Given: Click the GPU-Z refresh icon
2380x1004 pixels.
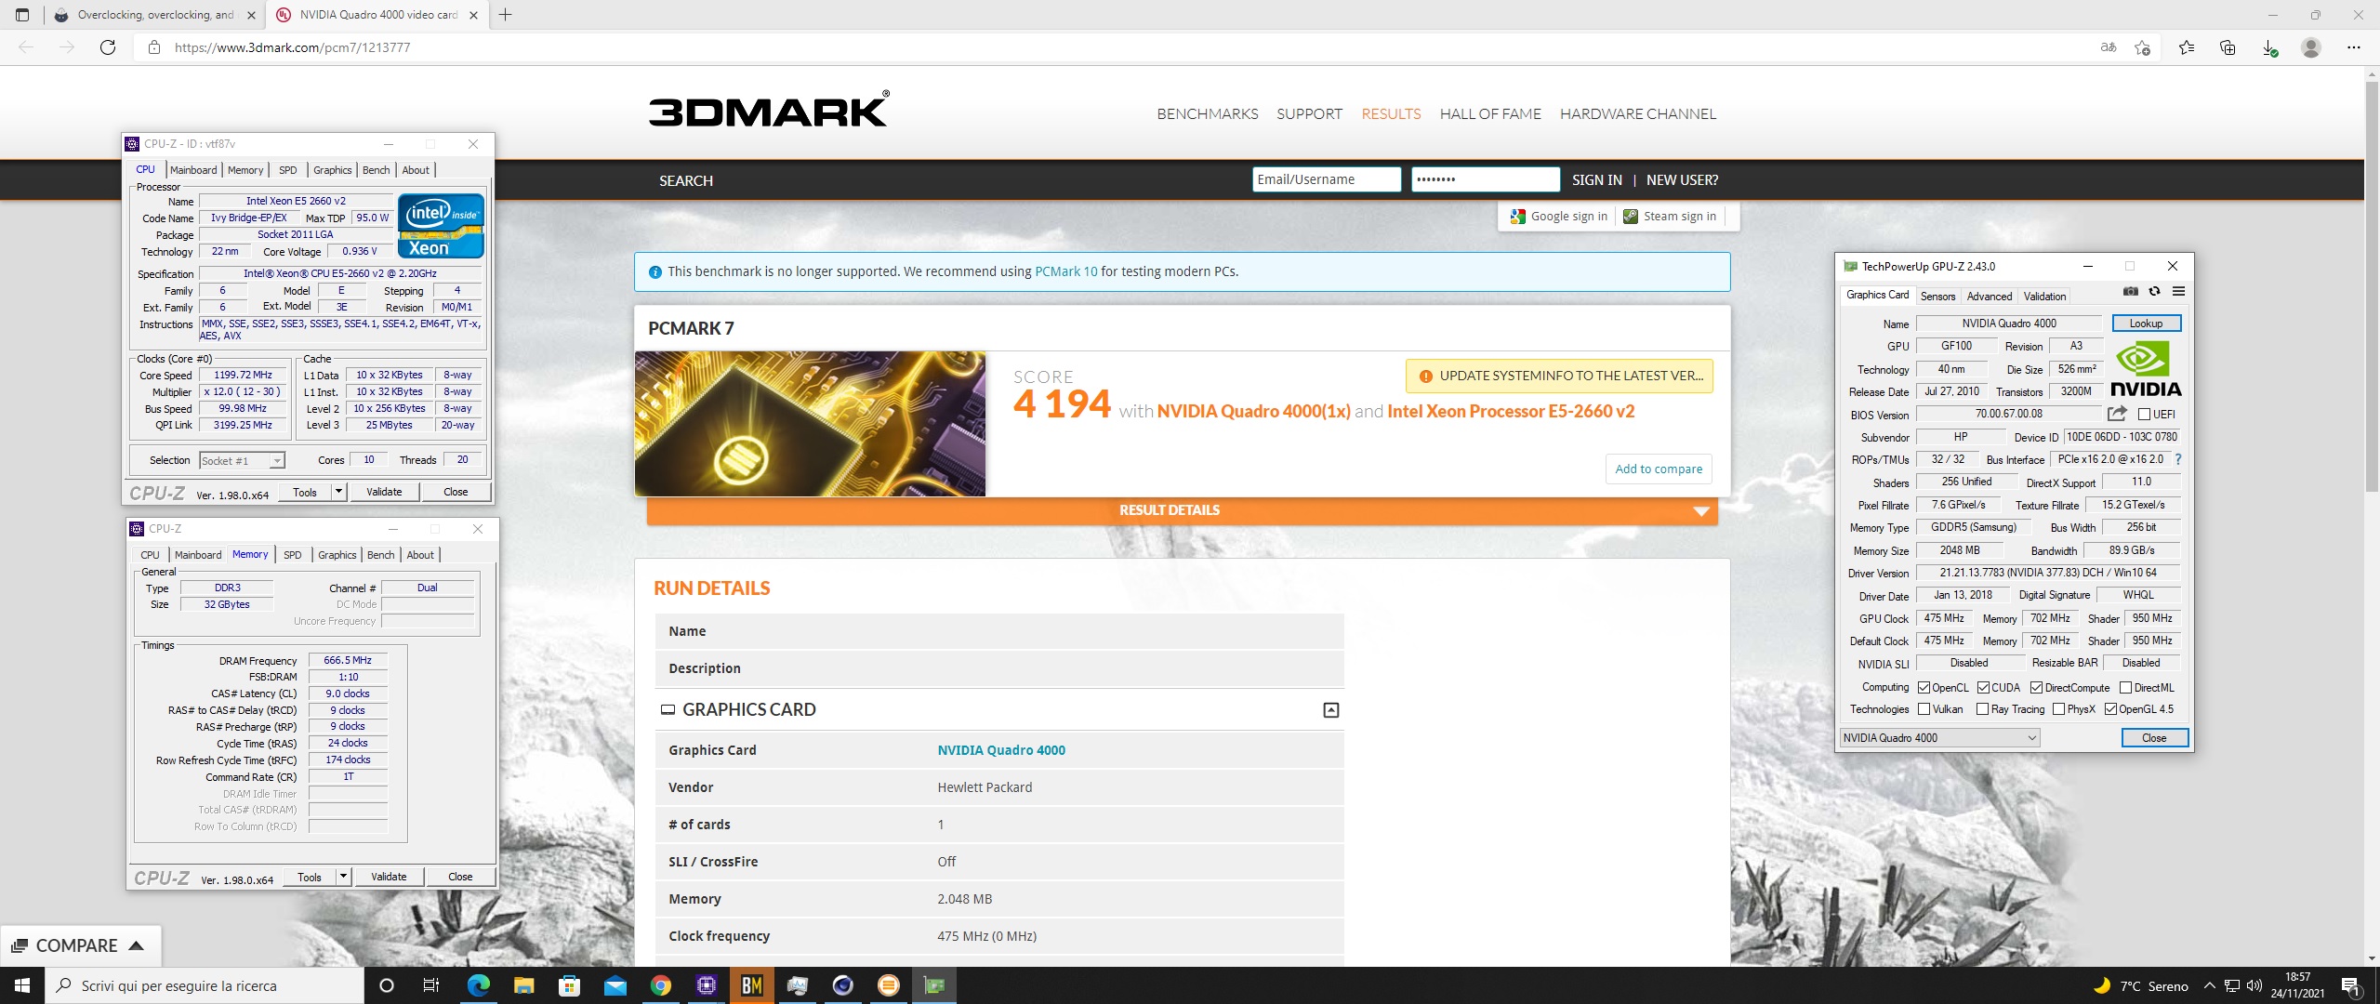Looking at the screenshot, I should coord(2154,291).
